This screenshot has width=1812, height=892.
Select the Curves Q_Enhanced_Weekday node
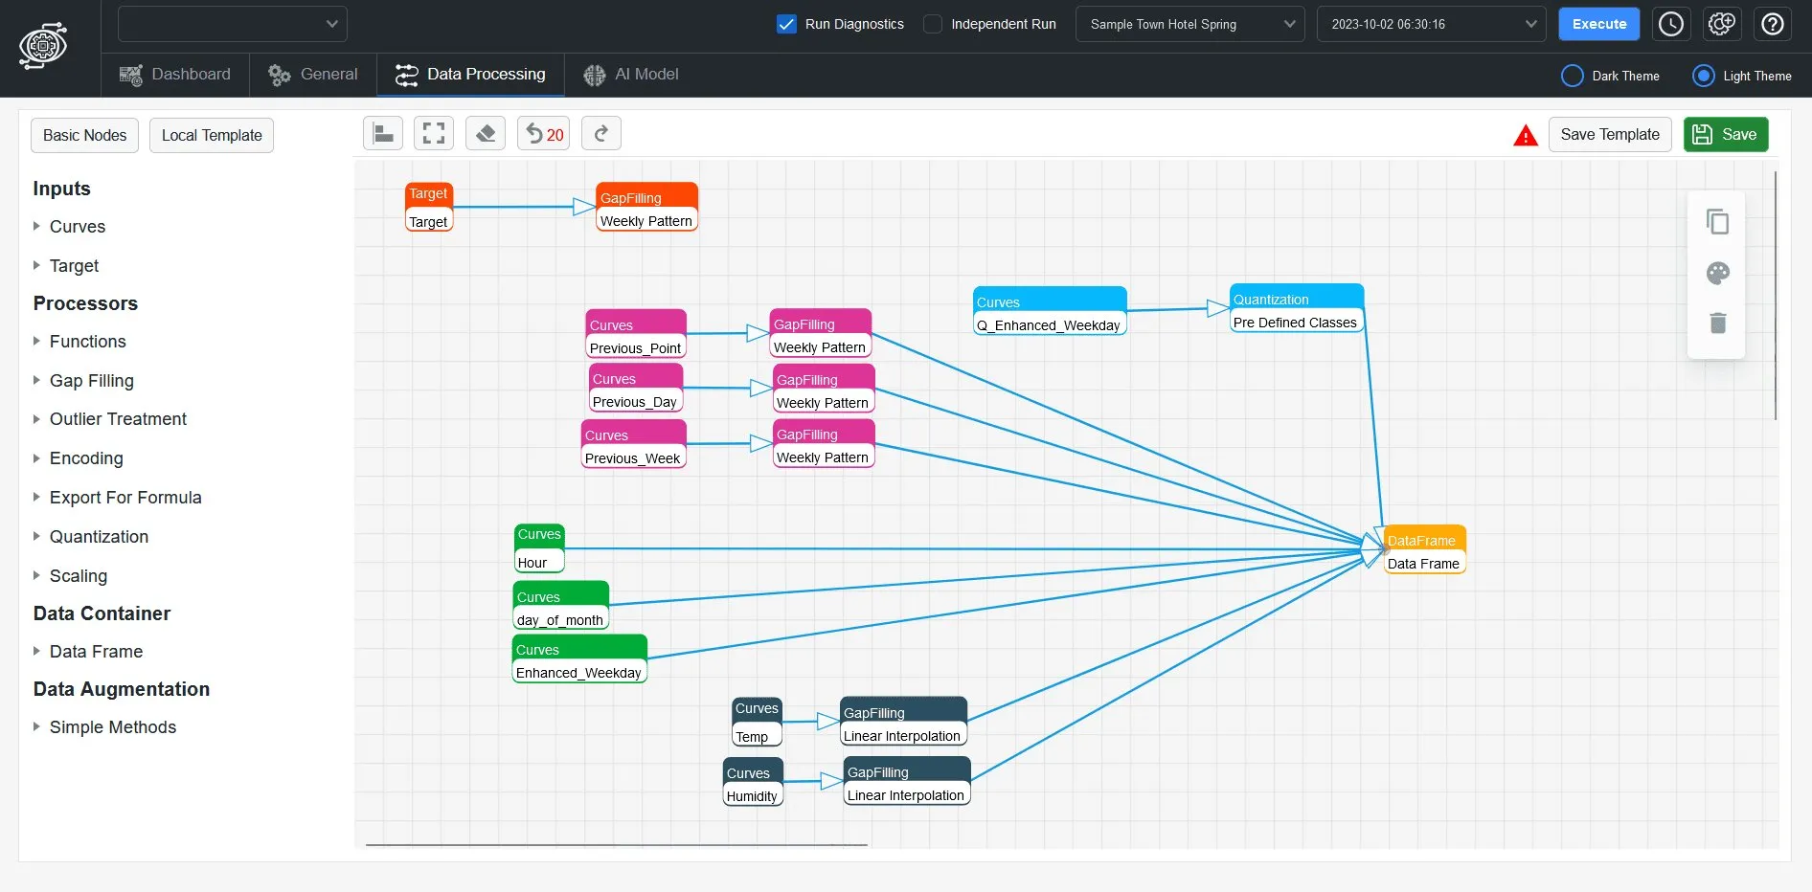tap(1050, 311)
